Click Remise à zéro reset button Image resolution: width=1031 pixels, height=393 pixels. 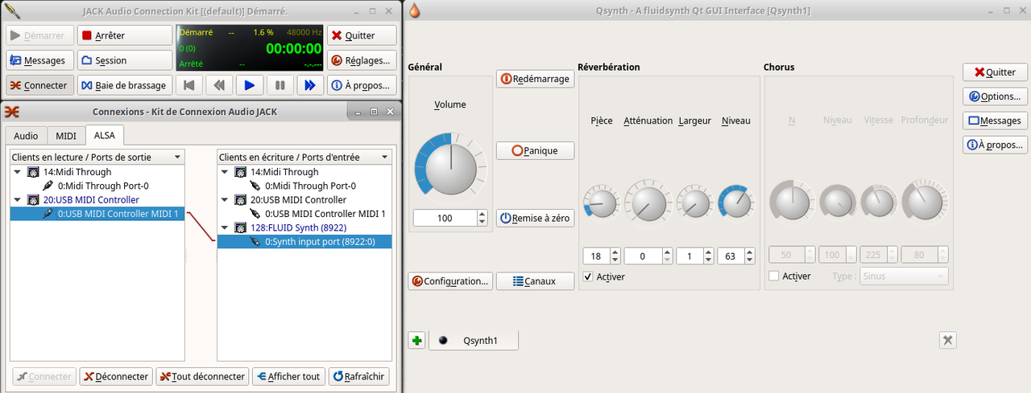click(x=535, y=218)
